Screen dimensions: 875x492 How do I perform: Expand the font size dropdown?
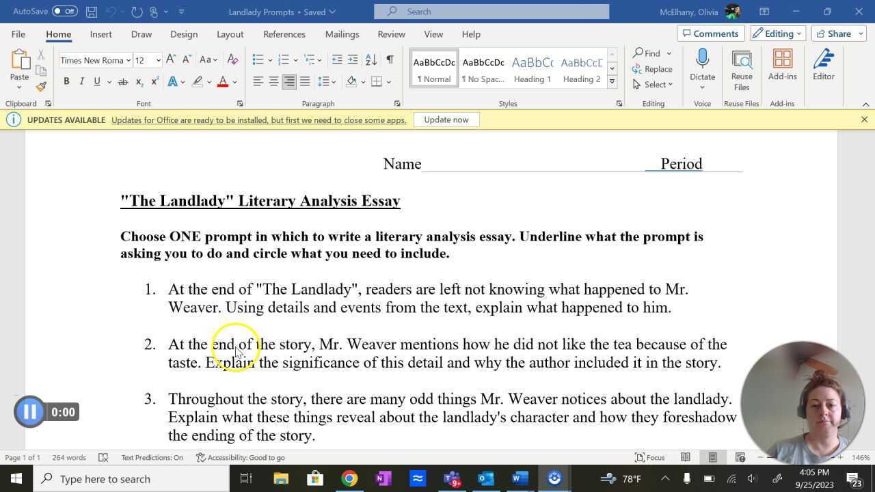158,60
